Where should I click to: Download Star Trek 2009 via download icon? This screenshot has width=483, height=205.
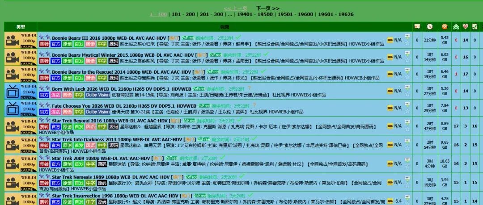pyautogui.click(x=407, y=160)
